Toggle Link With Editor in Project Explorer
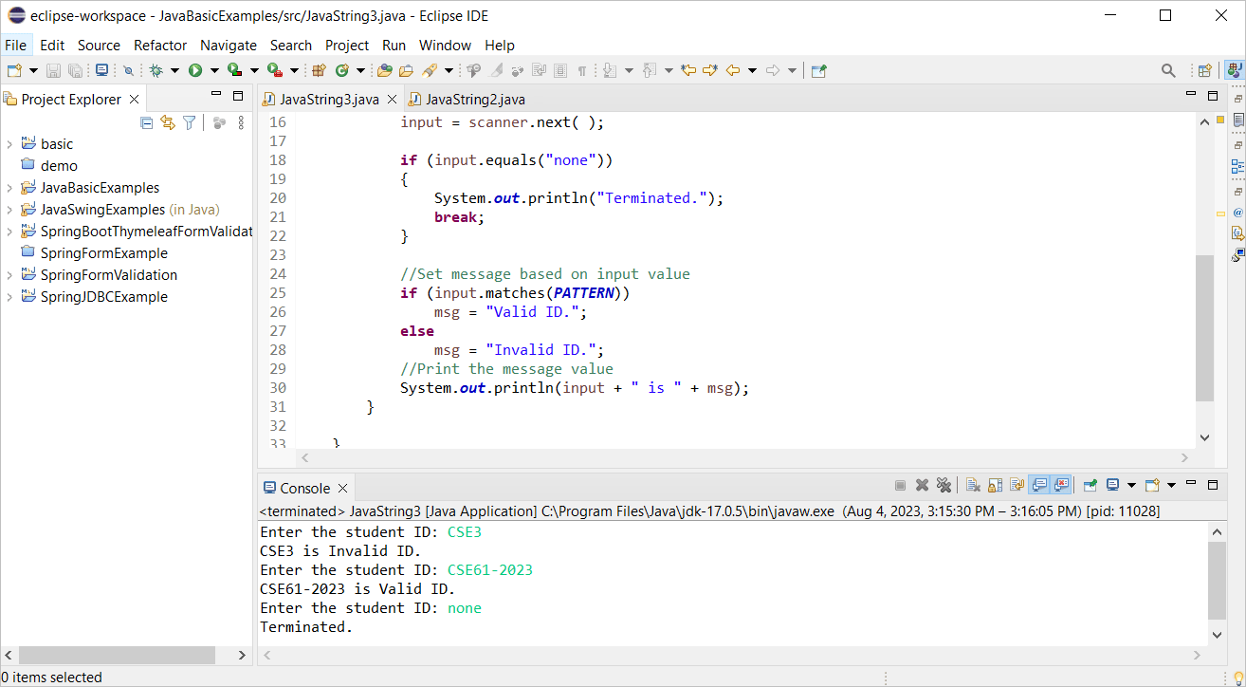This screenshot has width=1246, height=687. tap(168, 123)
